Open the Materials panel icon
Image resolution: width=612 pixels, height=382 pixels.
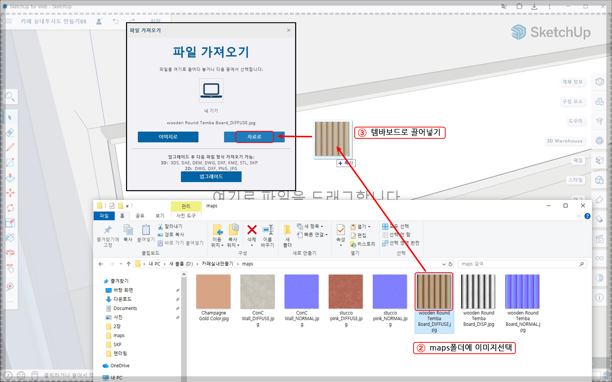pos(599,160)
